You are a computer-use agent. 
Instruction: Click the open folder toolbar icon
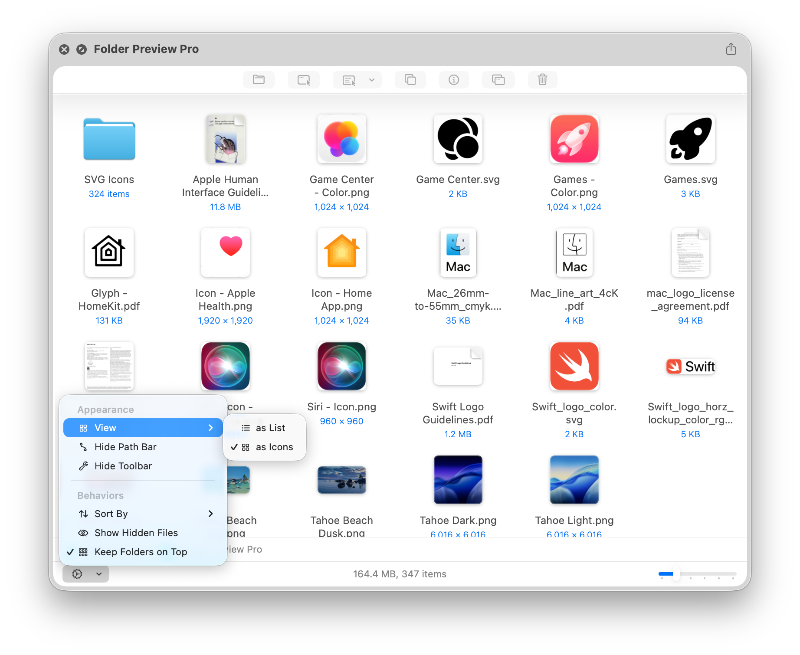[259, 80]
